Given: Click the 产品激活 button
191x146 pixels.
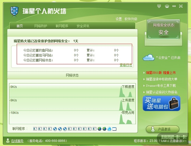Looking at the screenshot, I should (x=163, y=129).
